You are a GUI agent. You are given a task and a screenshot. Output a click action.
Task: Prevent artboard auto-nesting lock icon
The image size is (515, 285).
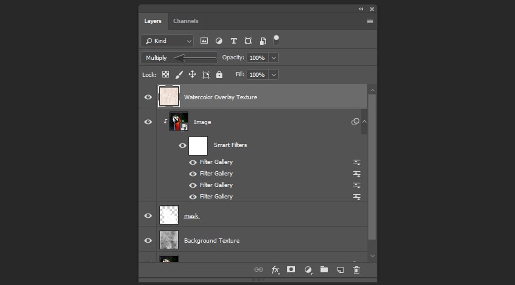pyautogui.click(x=206, y=75)
